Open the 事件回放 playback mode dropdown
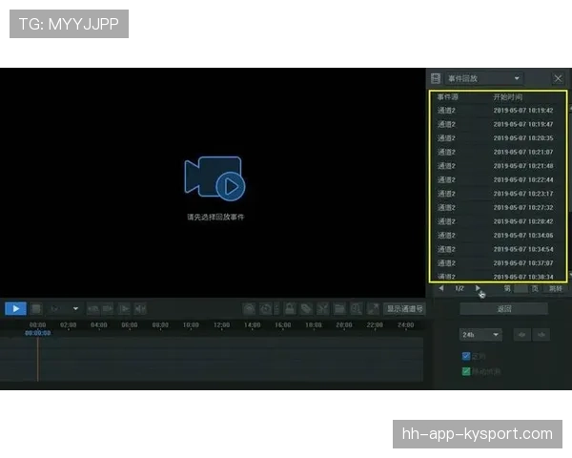Screen dimensions: 572x458 point(483,78)
